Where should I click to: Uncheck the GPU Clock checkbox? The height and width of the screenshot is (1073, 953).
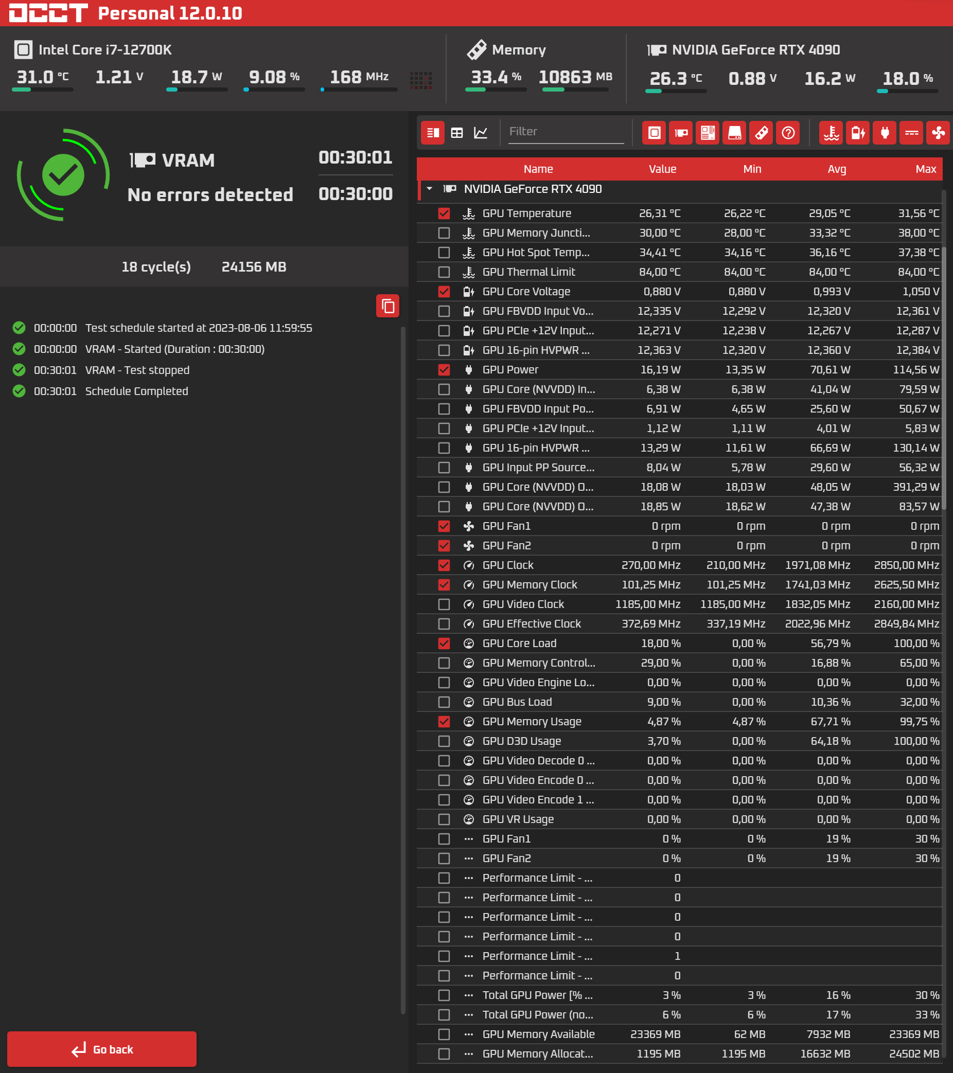click(444, 565)
